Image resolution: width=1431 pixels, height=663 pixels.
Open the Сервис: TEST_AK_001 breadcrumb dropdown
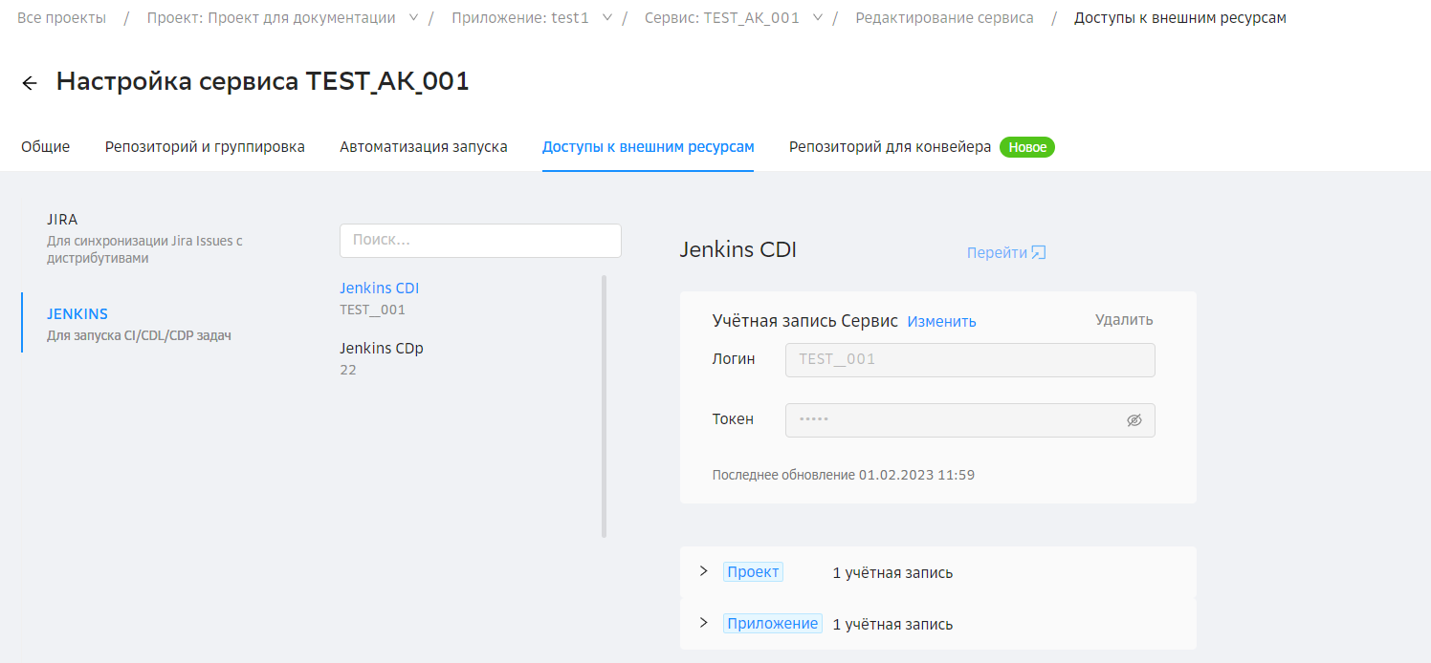(818, 18)
